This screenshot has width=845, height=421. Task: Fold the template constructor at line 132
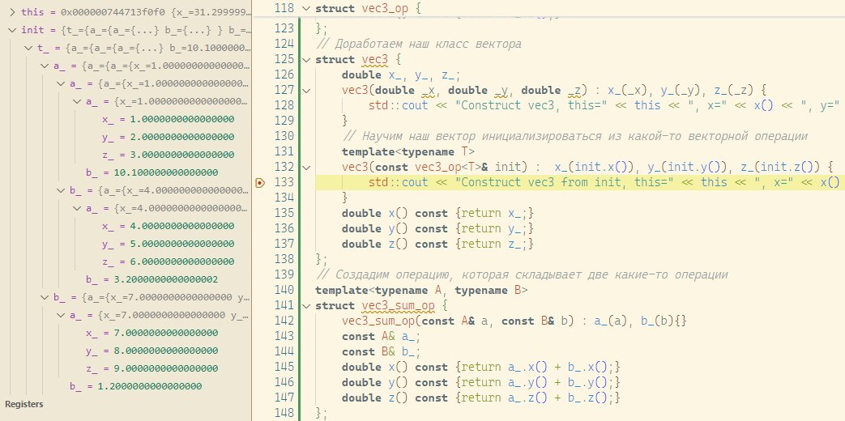click(305, 168)
